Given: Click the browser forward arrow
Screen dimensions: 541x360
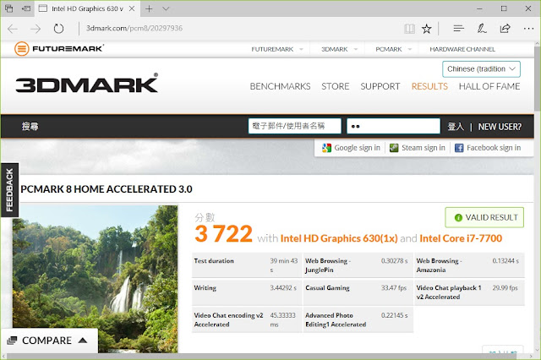Looking at the screenshot, I should [x=36, y=29].
